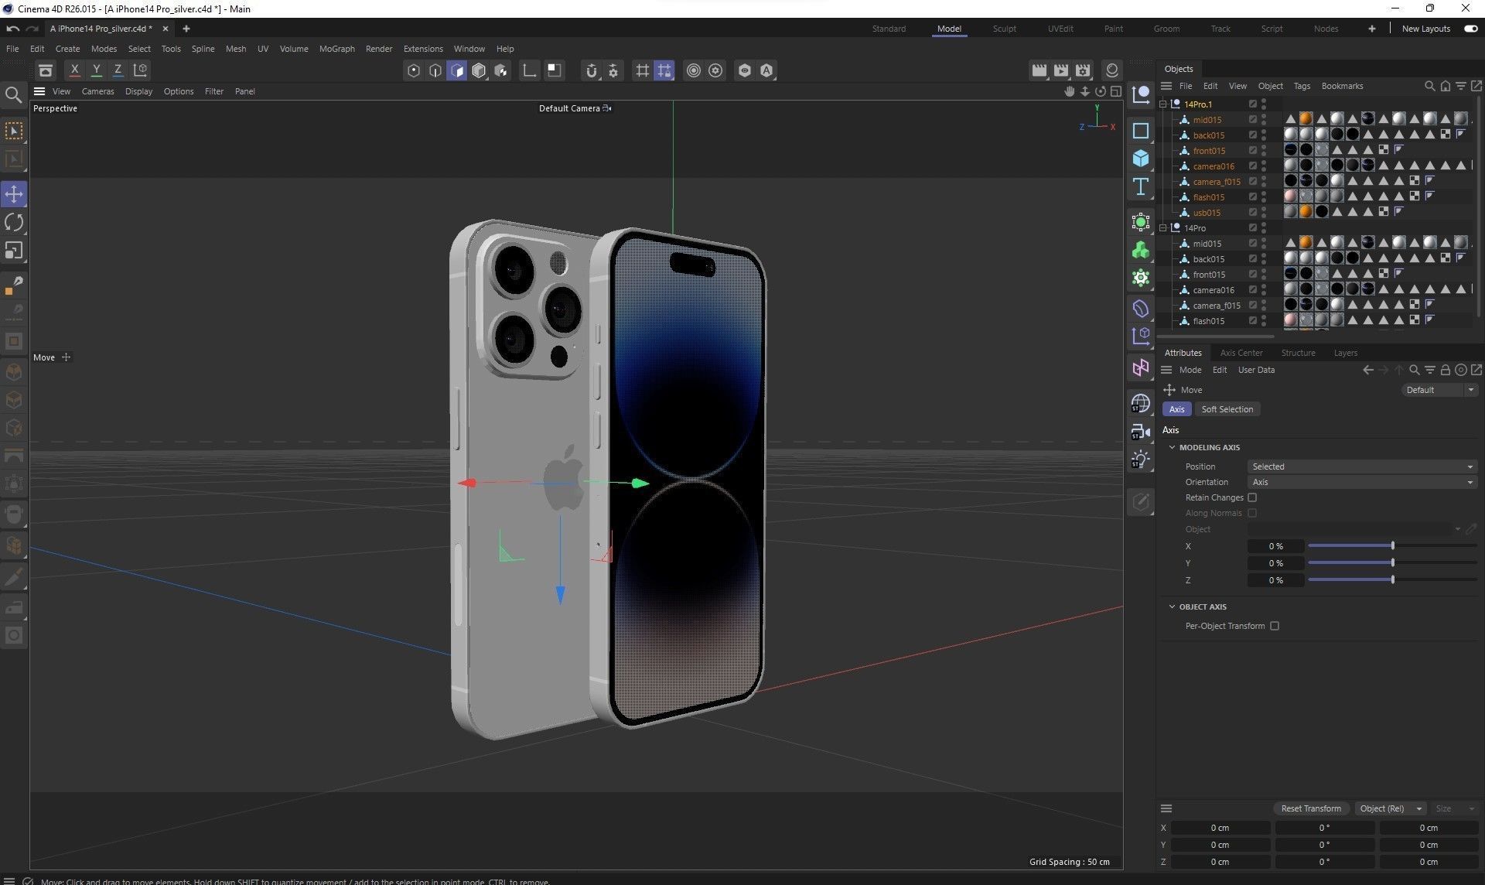This screenshot has width=1485, height=885.
Task: Click the X position 0 cm field
Action: (1220, 828)
